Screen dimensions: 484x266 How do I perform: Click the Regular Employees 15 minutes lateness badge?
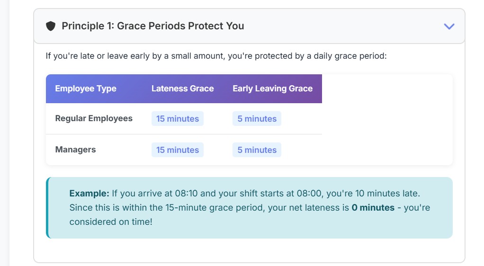tap(178, 119)
